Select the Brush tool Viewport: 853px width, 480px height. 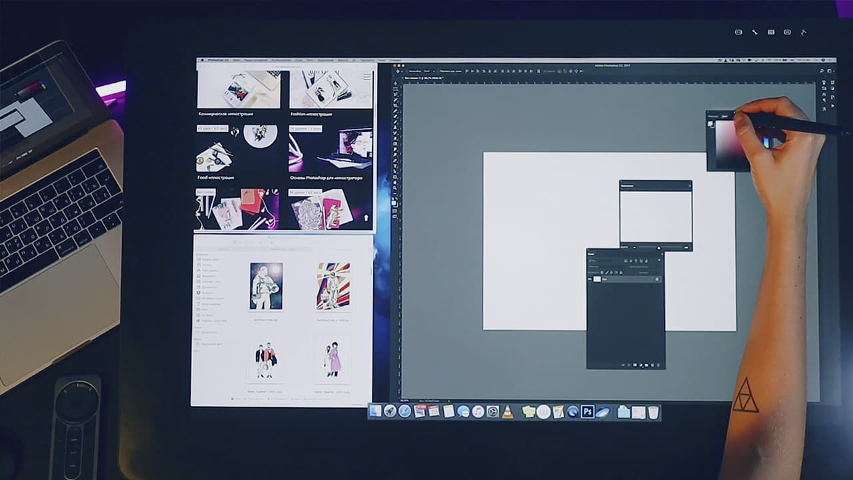pos(395,121)
